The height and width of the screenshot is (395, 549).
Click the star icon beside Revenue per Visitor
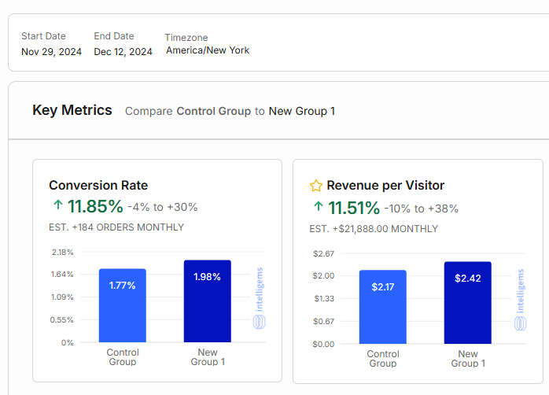316,186
